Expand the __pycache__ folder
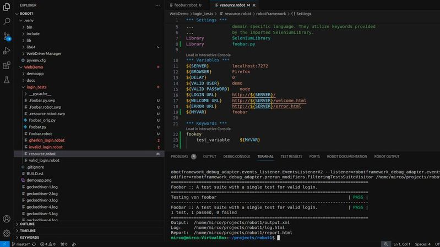This screenshot has width=440, height=247. pyautogui.click(x=25, y=94)
